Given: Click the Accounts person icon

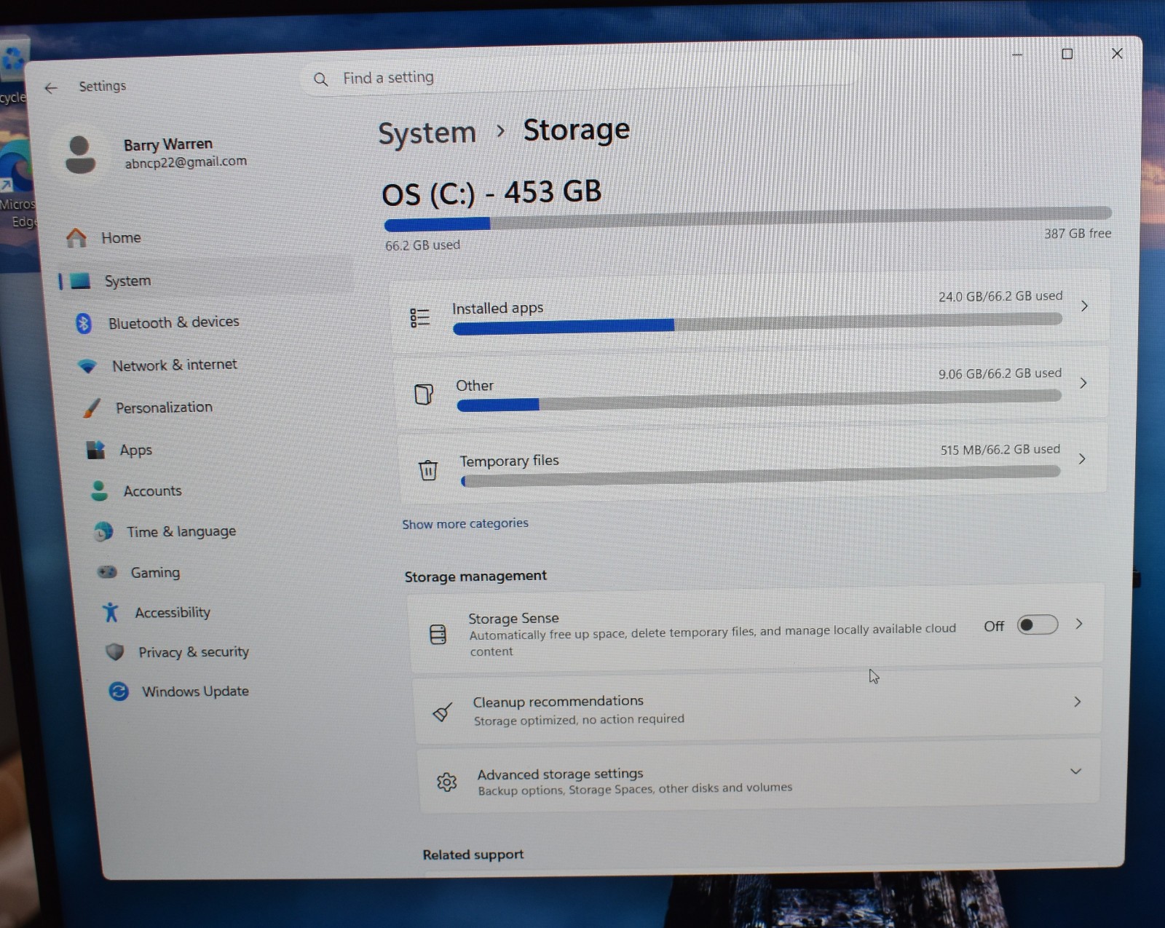Looking at the screenshot, I should click(x=99, y=491).
